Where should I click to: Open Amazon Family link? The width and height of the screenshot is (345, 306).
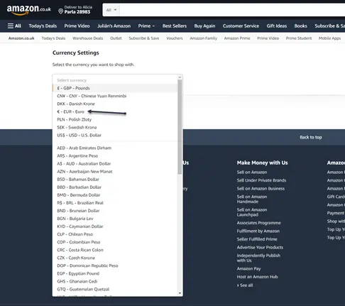pyautogui.click(x=203, y=38)
